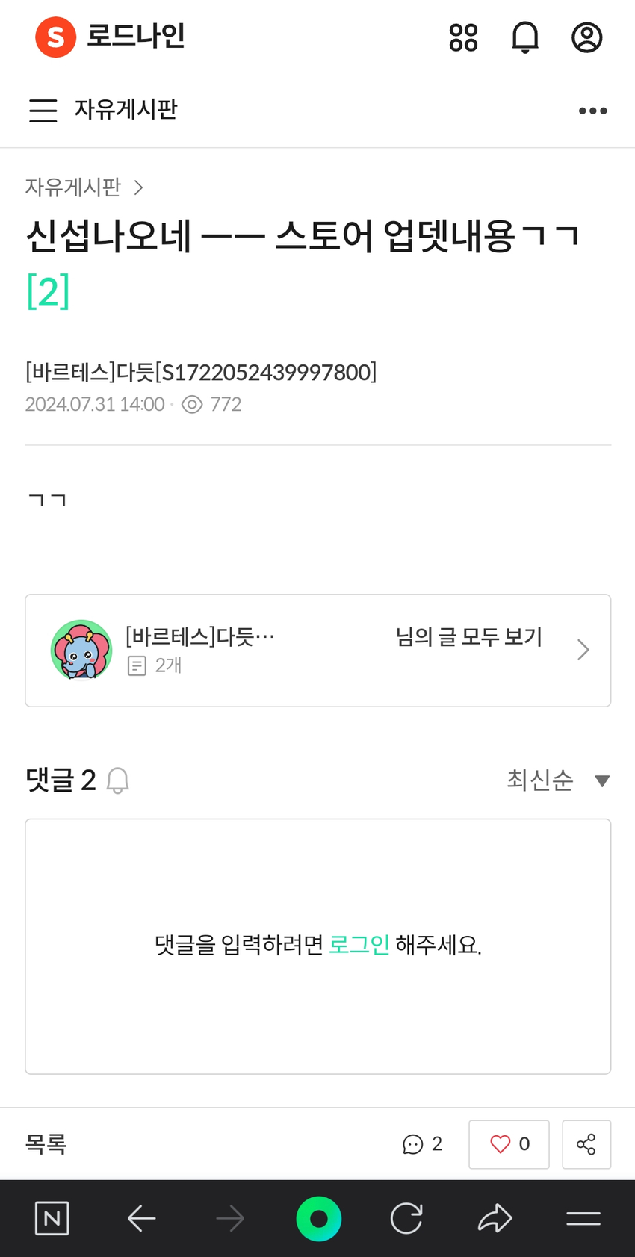Open the 로드나인 lounge home logo
The width and height of the screenshot is (635, 1257).
(x=111, y=37)
